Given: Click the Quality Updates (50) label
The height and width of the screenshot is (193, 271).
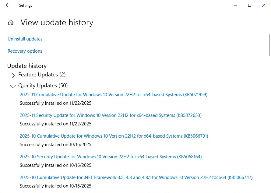Looking at the screenshot, I should [43, 86].
